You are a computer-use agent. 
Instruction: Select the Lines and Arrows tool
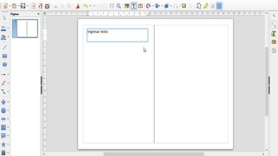pyautogui.click(x=3, y=75)
